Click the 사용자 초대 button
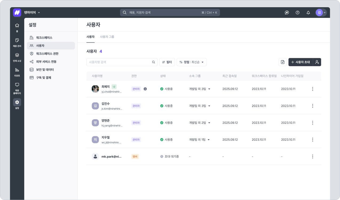Image resolution: width=340 pixels, height=200 pixels. point(301,62)
